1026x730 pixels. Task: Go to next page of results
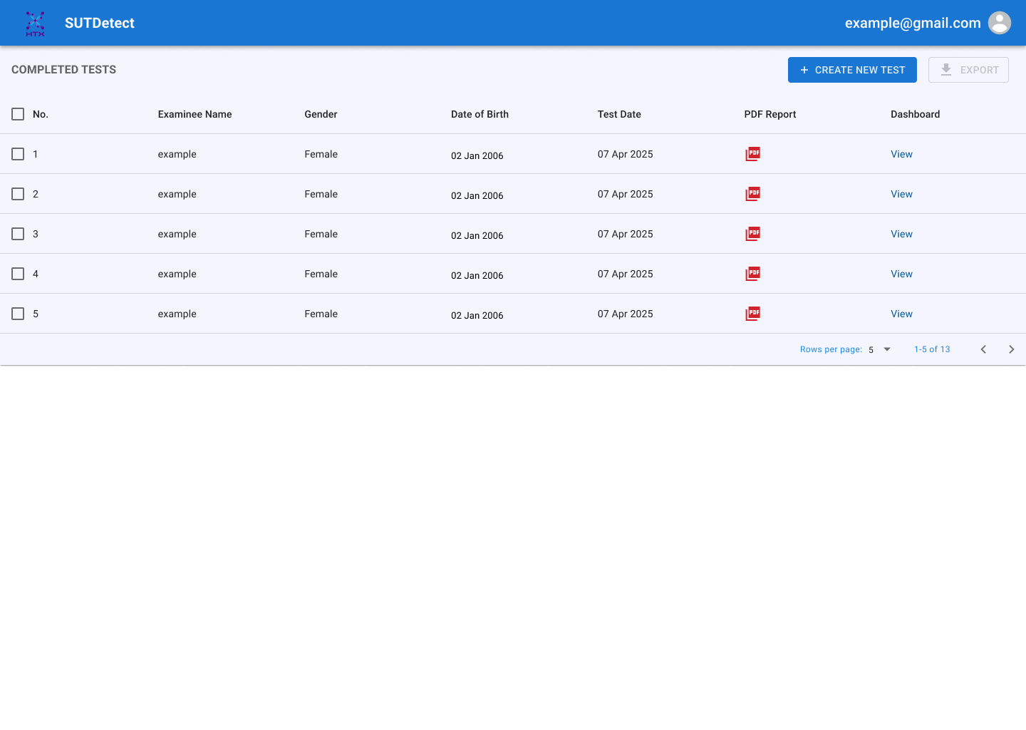(x=1011, y=349)
